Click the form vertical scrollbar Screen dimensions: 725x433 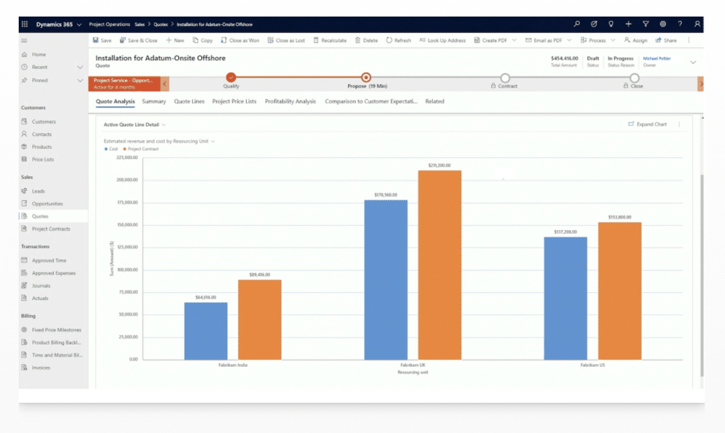(x=701, y=275)
